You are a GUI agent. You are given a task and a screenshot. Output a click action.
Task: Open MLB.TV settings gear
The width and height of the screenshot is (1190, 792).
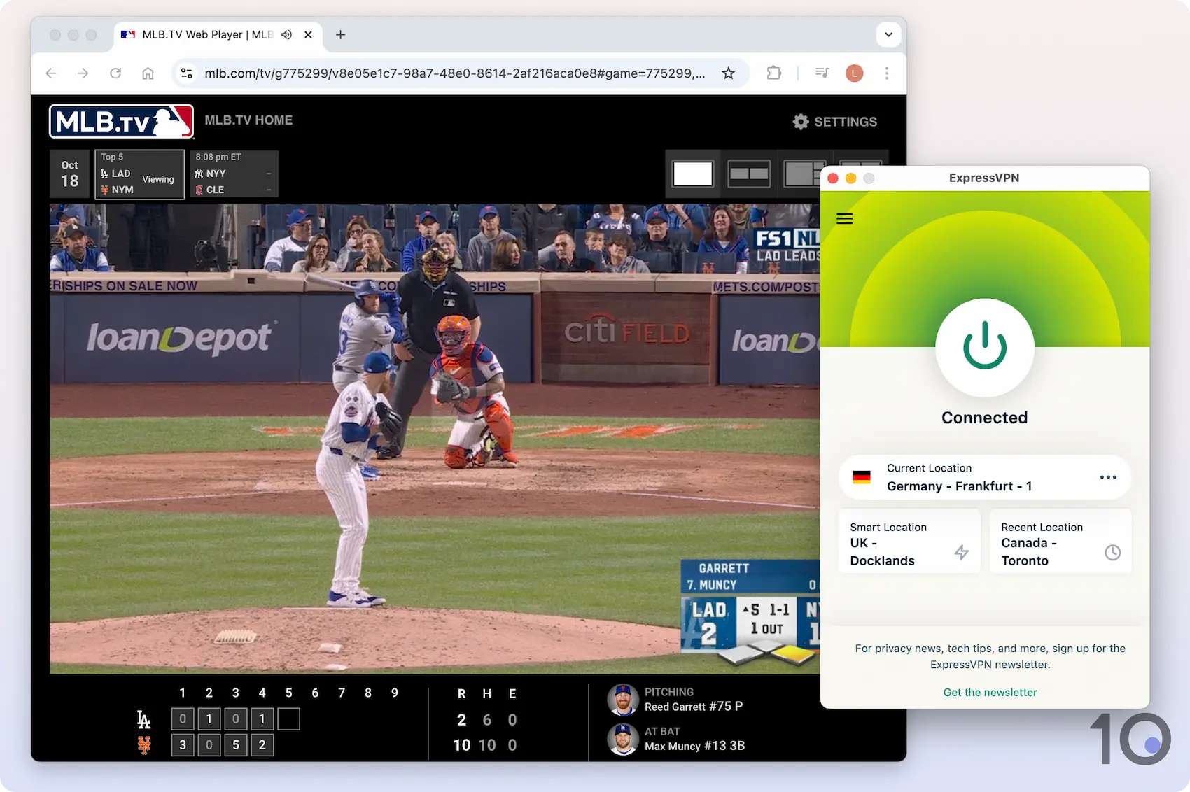801,122
